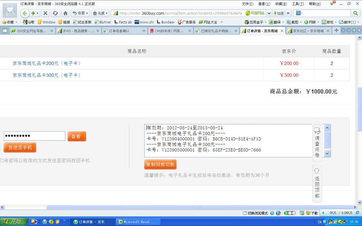This screenshot has width=362, height=226.
Task: Click the 复制到剪切板 button
Action: pos(160,164)
